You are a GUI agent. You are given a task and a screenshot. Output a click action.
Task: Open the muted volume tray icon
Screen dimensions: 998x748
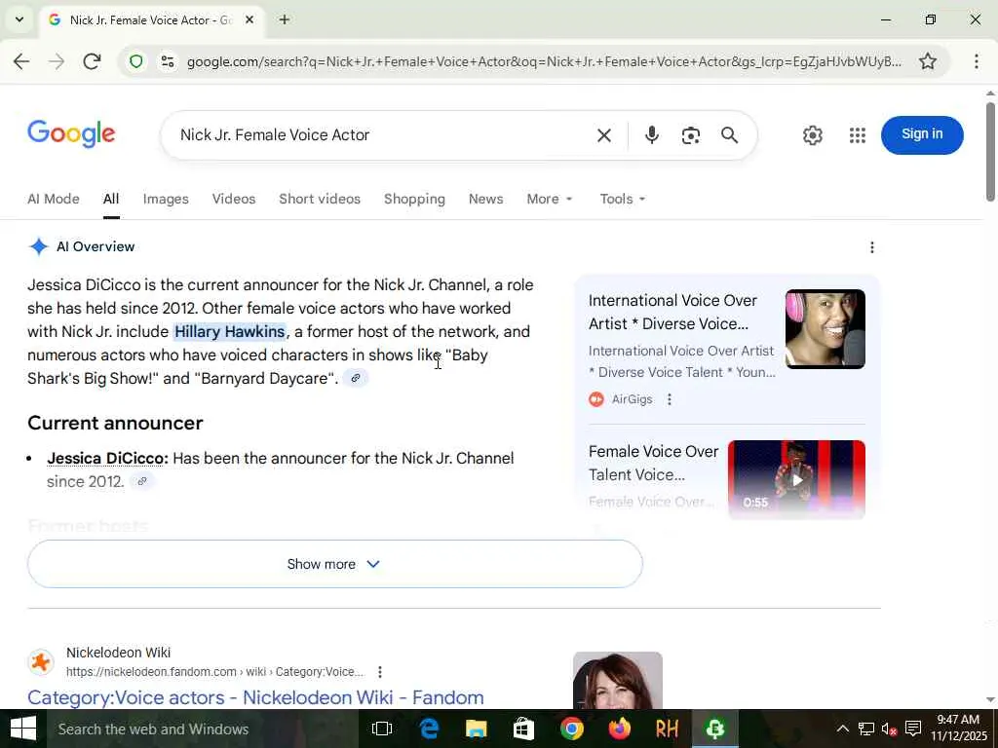889,729
